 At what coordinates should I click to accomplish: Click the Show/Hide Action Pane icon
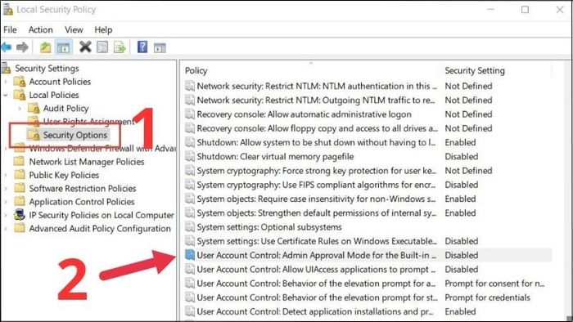(x=160, y=47)
